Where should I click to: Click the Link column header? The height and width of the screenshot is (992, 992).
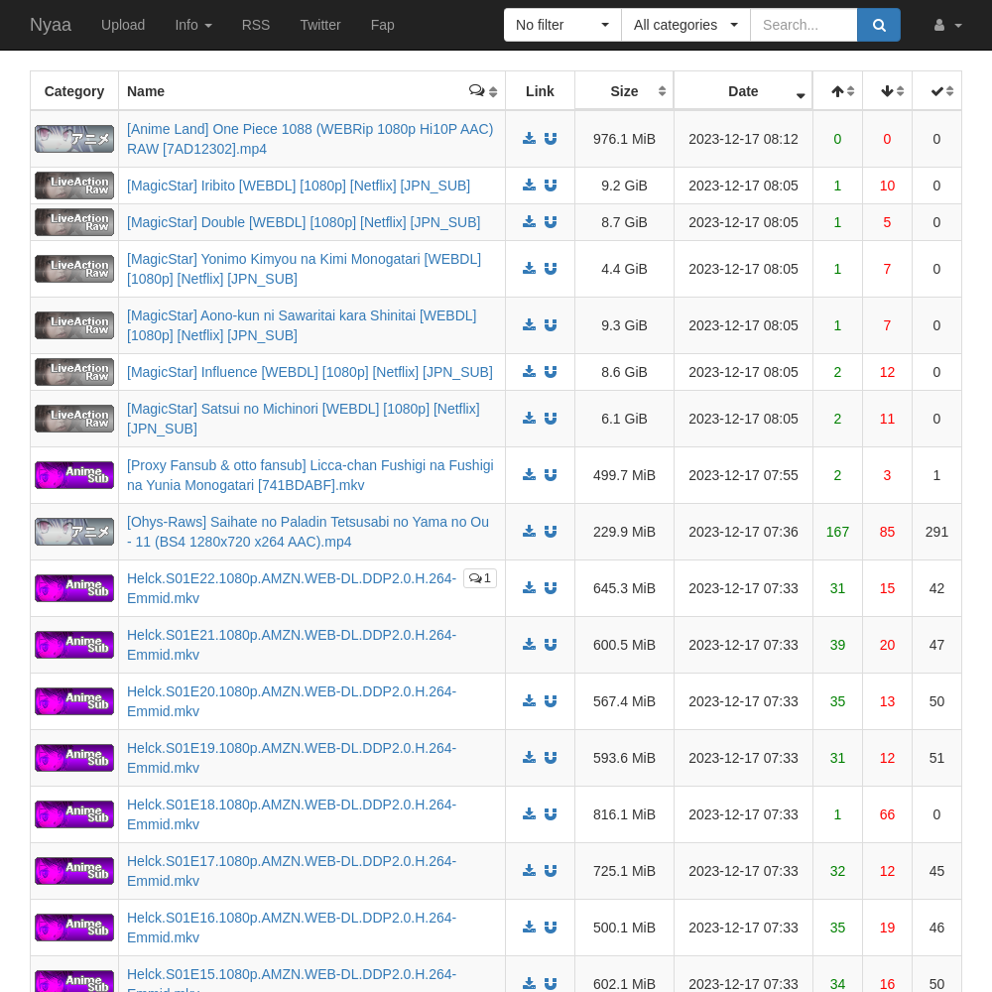pyautogui.click(x=540, y=91)
